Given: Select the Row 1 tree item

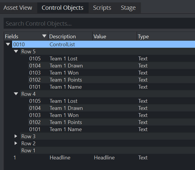Looking at the screenshot, I should point(108,151).
